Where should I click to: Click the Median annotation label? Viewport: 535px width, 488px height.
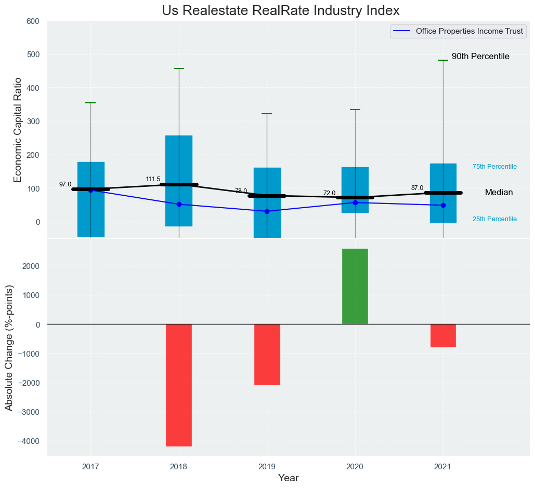coord(499,193)
